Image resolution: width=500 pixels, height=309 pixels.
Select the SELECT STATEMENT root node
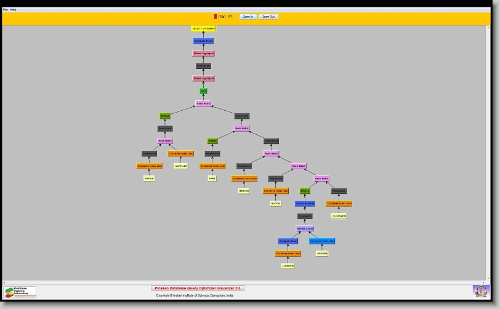(x=203, y=28)
